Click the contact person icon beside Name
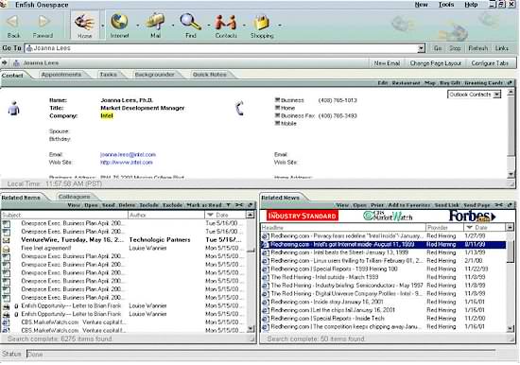Image resolution: width=520 pixels, height=365 pixels. (13, 109)
